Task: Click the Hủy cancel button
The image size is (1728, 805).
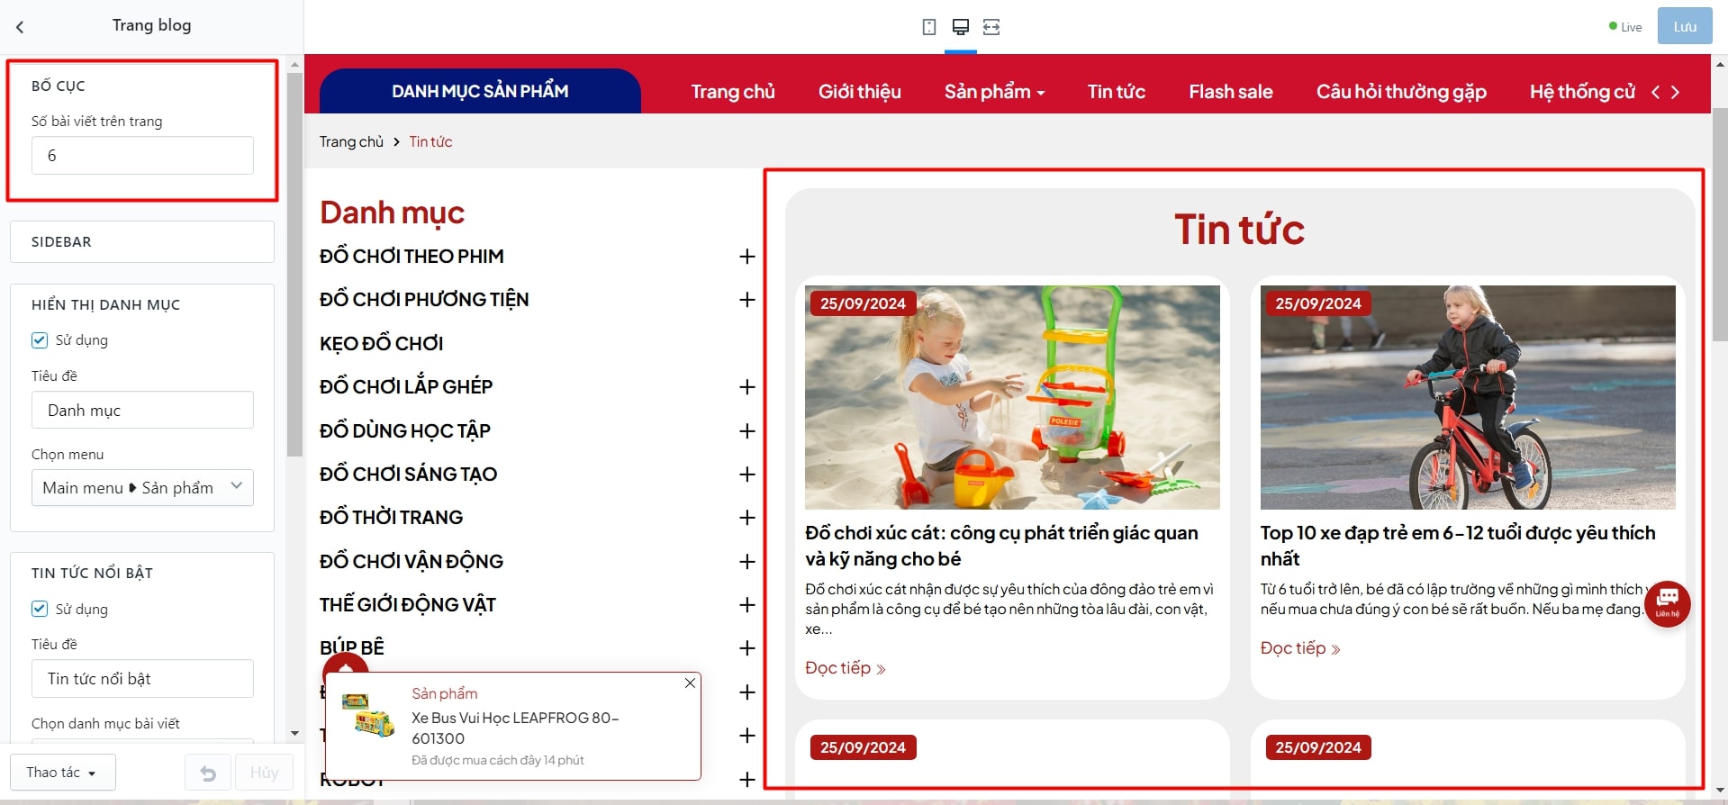Action: [264, 773]
